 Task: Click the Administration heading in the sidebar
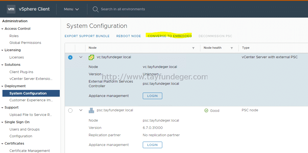click(x=15, y=21)
